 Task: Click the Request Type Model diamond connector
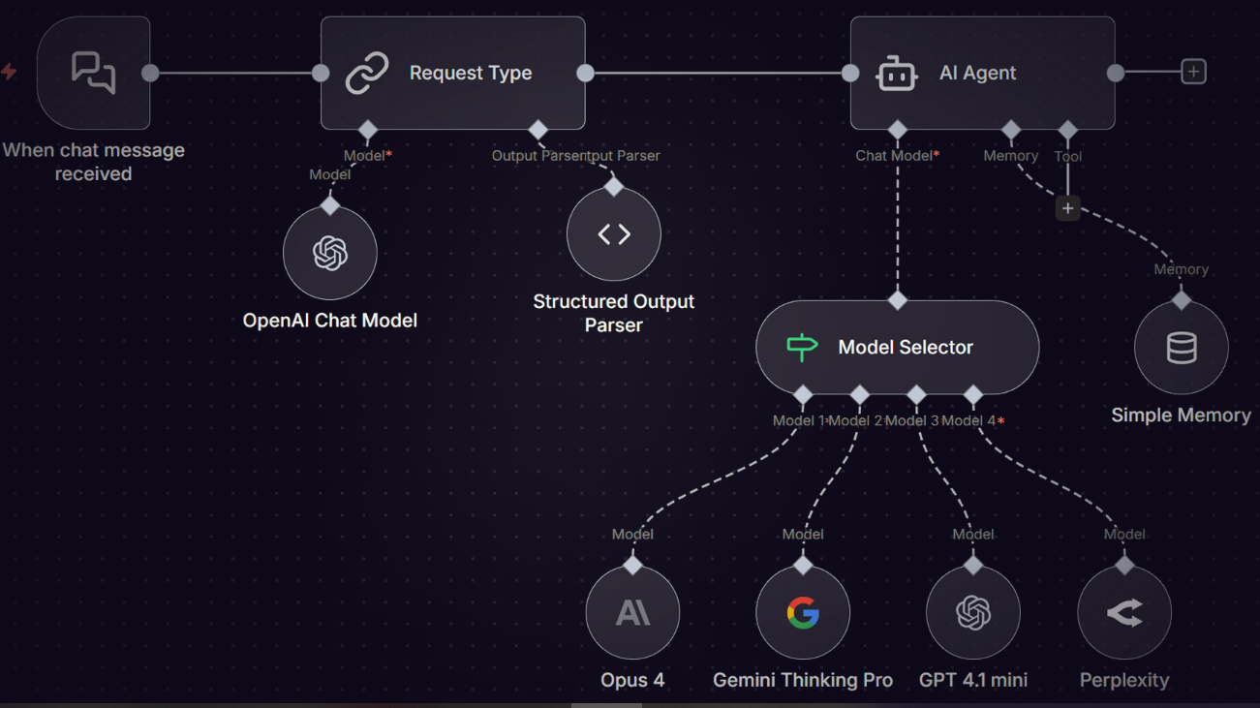(x=367, y=130)
